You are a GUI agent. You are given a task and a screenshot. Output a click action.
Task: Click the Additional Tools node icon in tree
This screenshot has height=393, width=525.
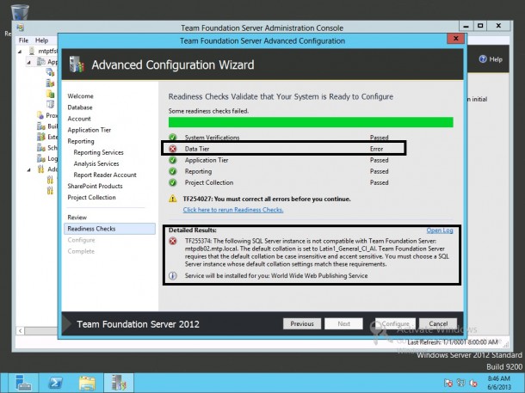click(x=40, y=169)
